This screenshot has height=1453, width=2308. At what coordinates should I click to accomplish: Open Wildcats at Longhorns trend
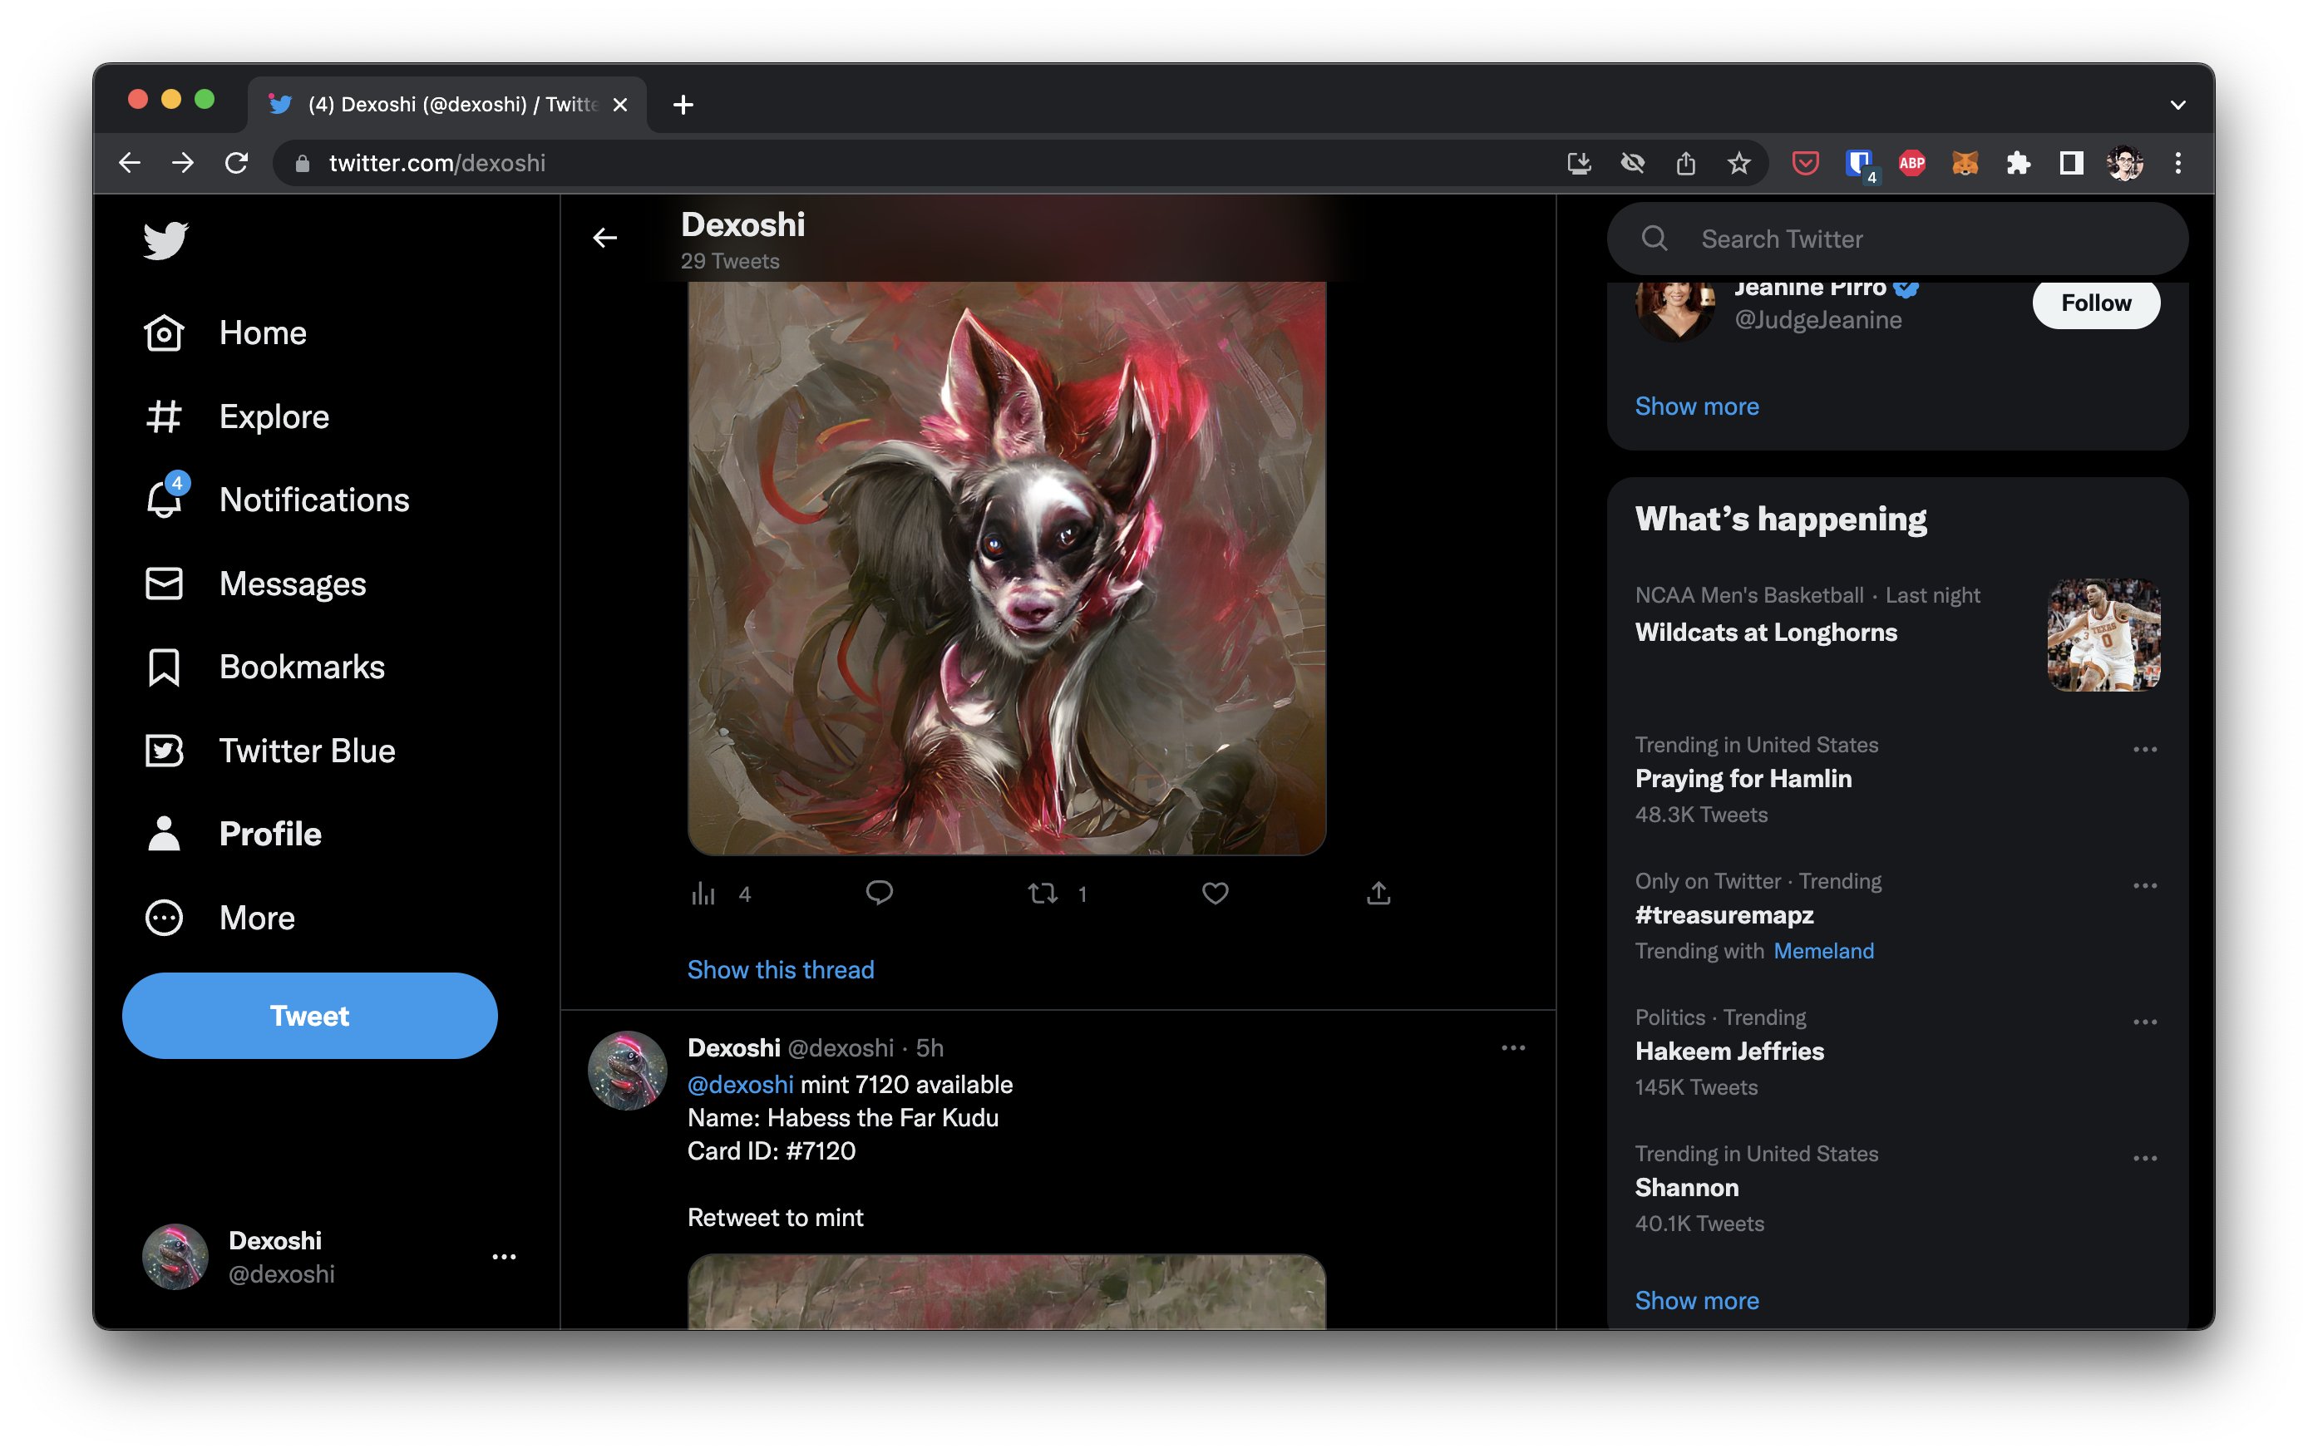pyautogui.click(x=1766, y=632)
